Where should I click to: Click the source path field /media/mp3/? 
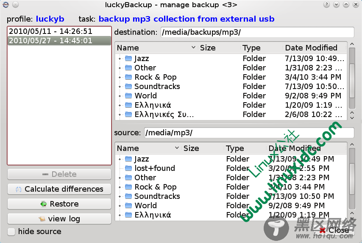pyautogui.click(x=249, y=133)
